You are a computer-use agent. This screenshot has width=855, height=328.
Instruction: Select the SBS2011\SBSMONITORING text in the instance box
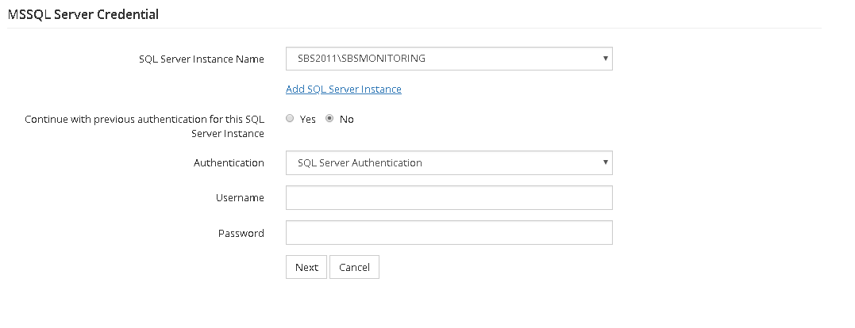[361, 59]
